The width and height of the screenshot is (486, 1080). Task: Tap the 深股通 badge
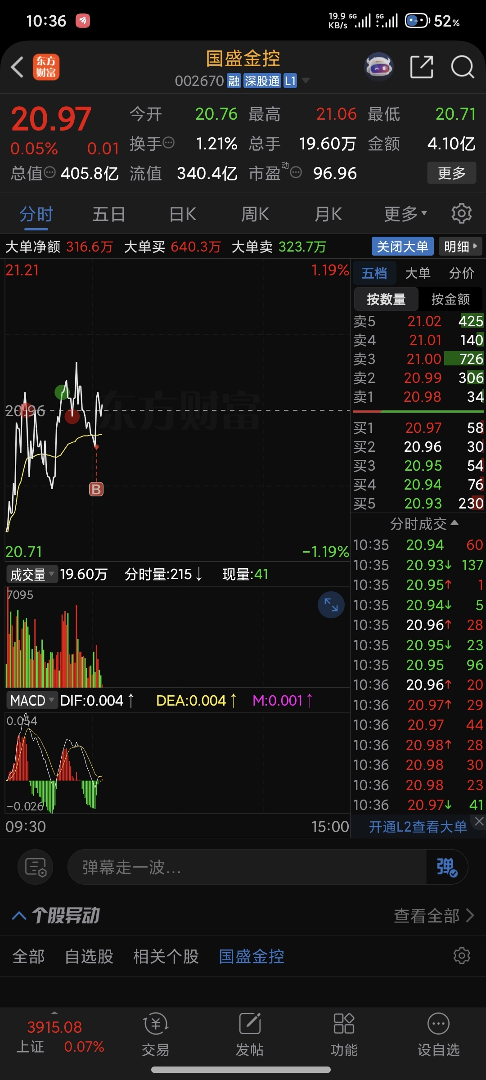[262, 81]
